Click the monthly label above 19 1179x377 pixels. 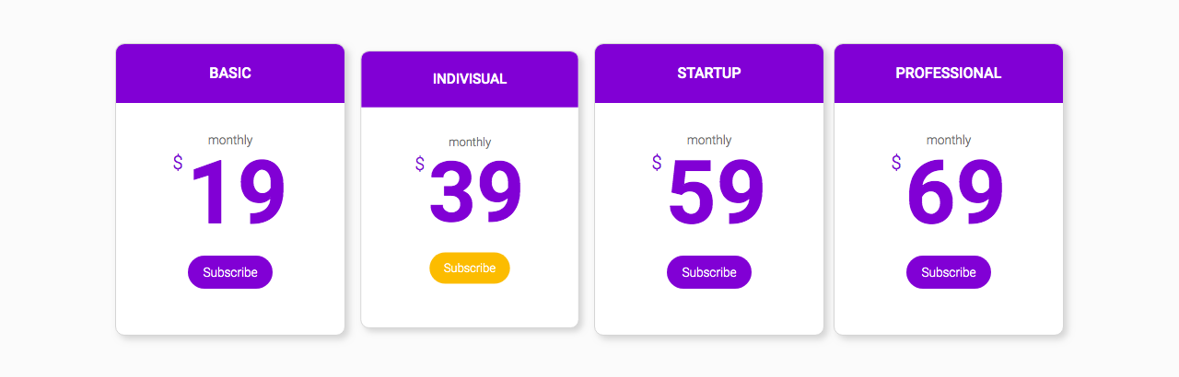click(x=230, y=140)
